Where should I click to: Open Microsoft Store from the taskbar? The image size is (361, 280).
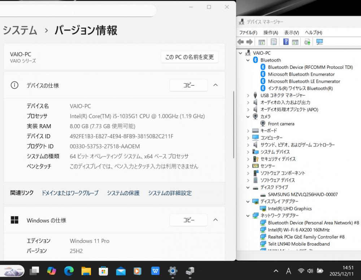click(103, 271)
